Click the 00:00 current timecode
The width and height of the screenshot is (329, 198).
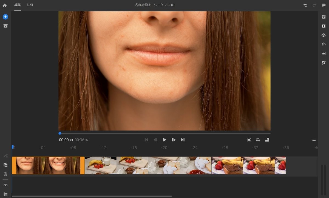point(66,140)
